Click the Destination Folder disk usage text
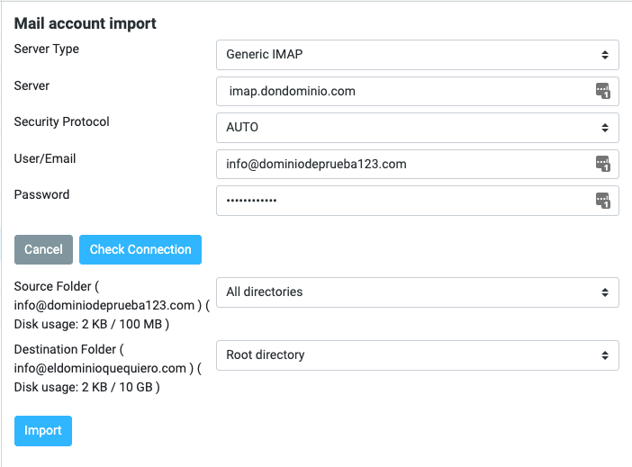 point(86,387)
